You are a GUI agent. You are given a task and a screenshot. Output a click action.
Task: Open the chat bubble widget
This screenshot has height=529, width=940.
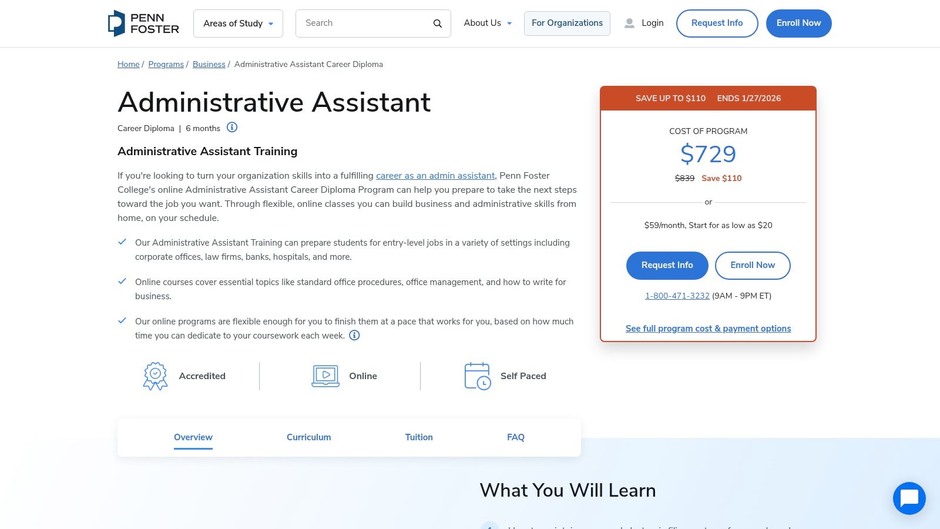[x=909, y=498]
